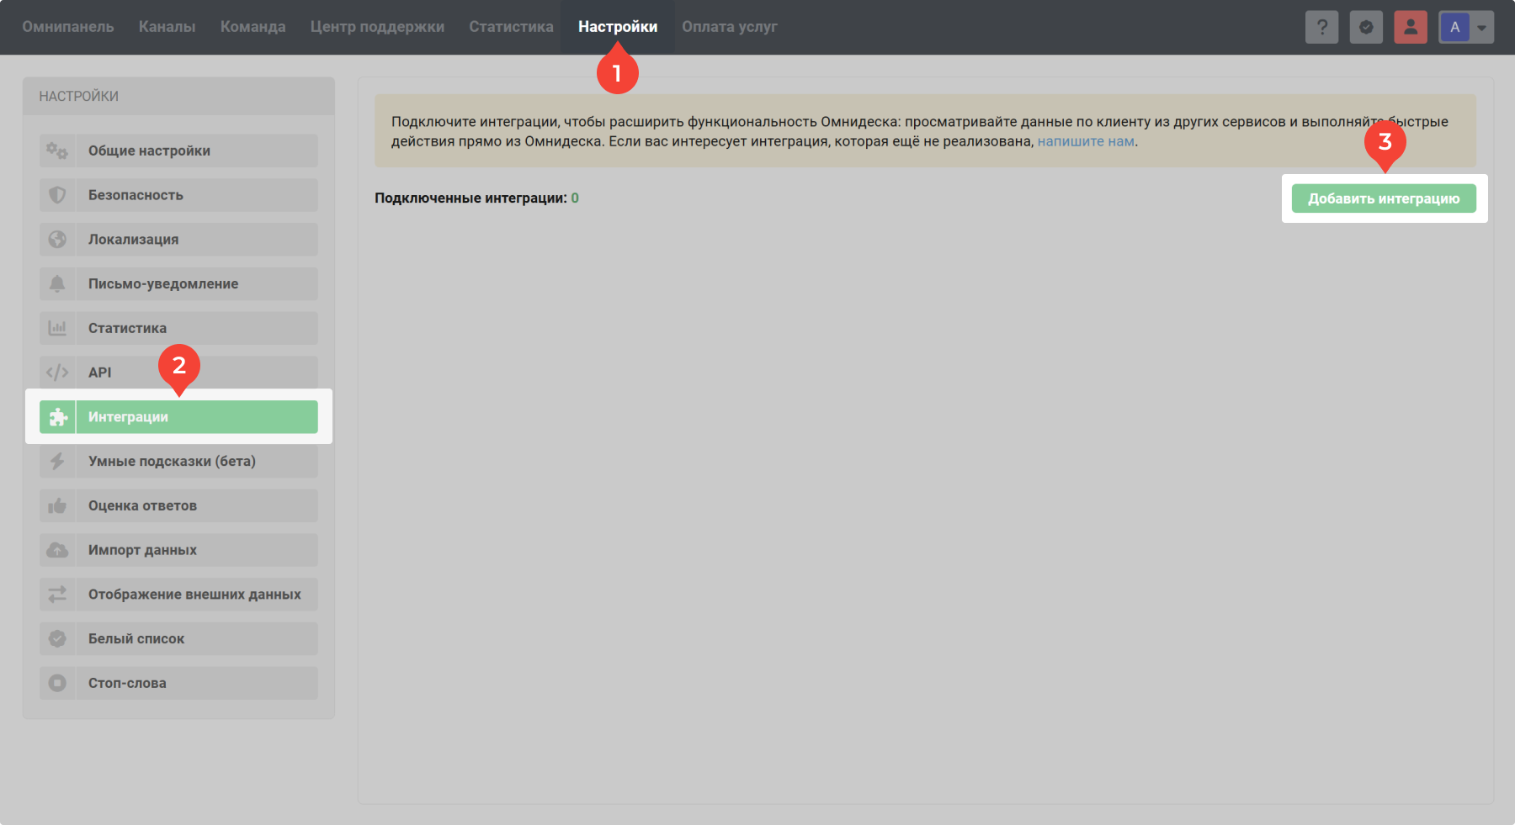Go to the Каналы menu item
The image size is (1515, 825).
(x=167, y=27)
